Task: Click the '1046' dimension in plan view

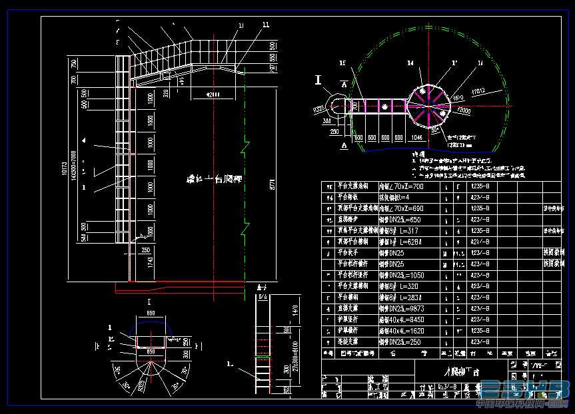Action: (x=416, y=137)
